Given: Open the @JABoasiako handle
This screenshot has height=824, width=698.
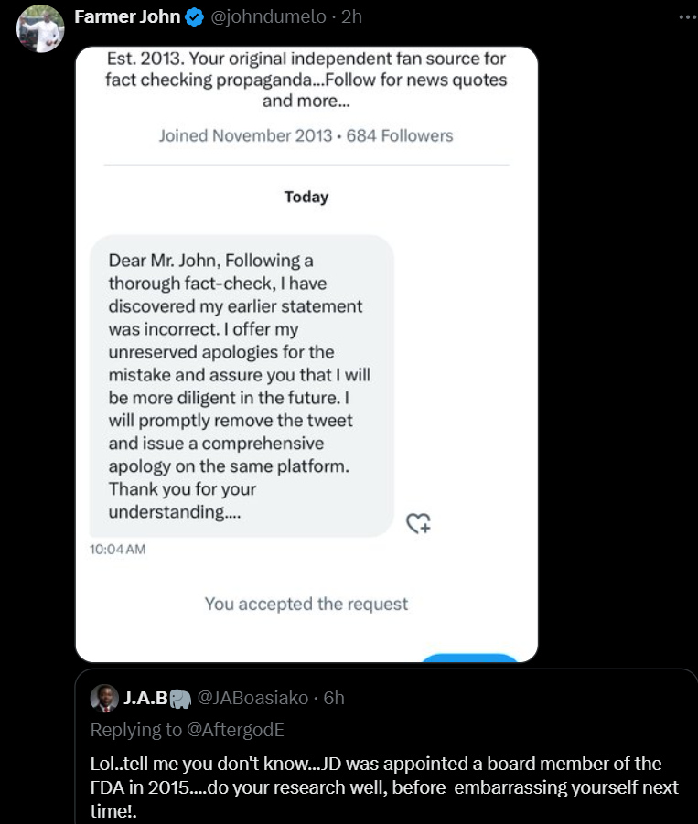Looking at the screenshot, I should 252,698.
